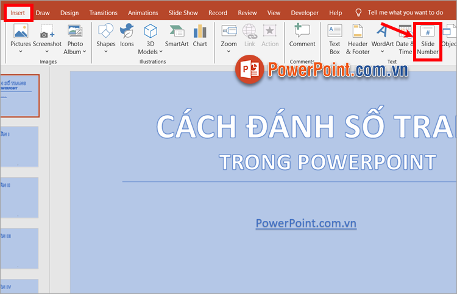This screenshot has width=457, height=294.
Task: Click the 3D Models cube icon
Action: tap(151, 32)
